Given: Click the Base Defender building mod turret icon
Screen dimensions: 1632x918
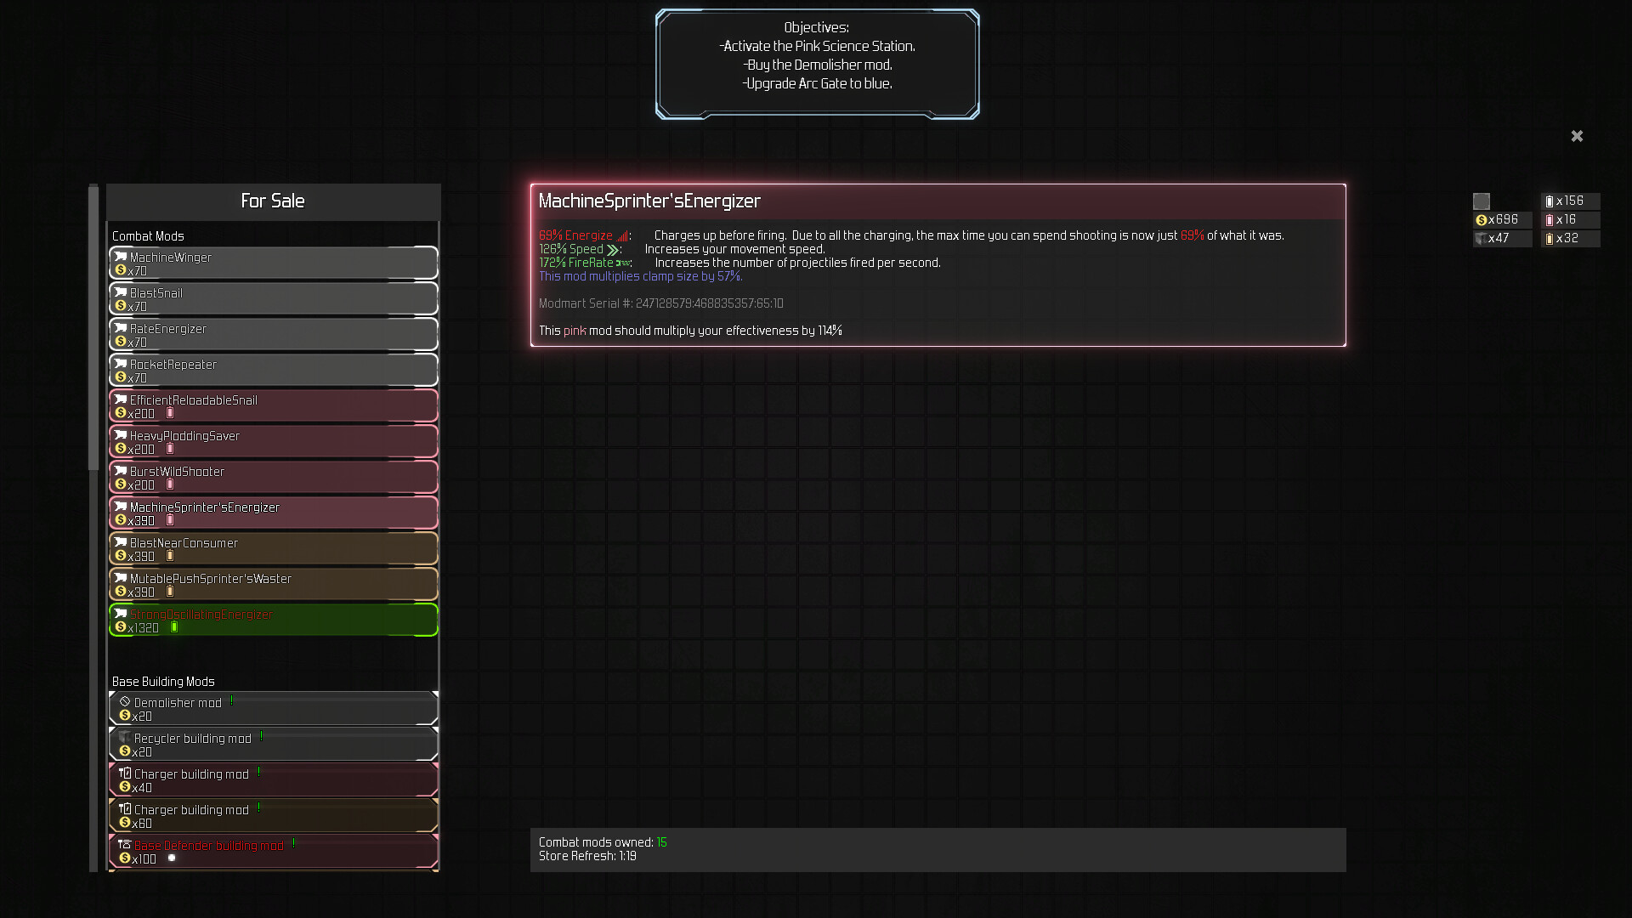Looking at the screenshot, I should [126, 845].
